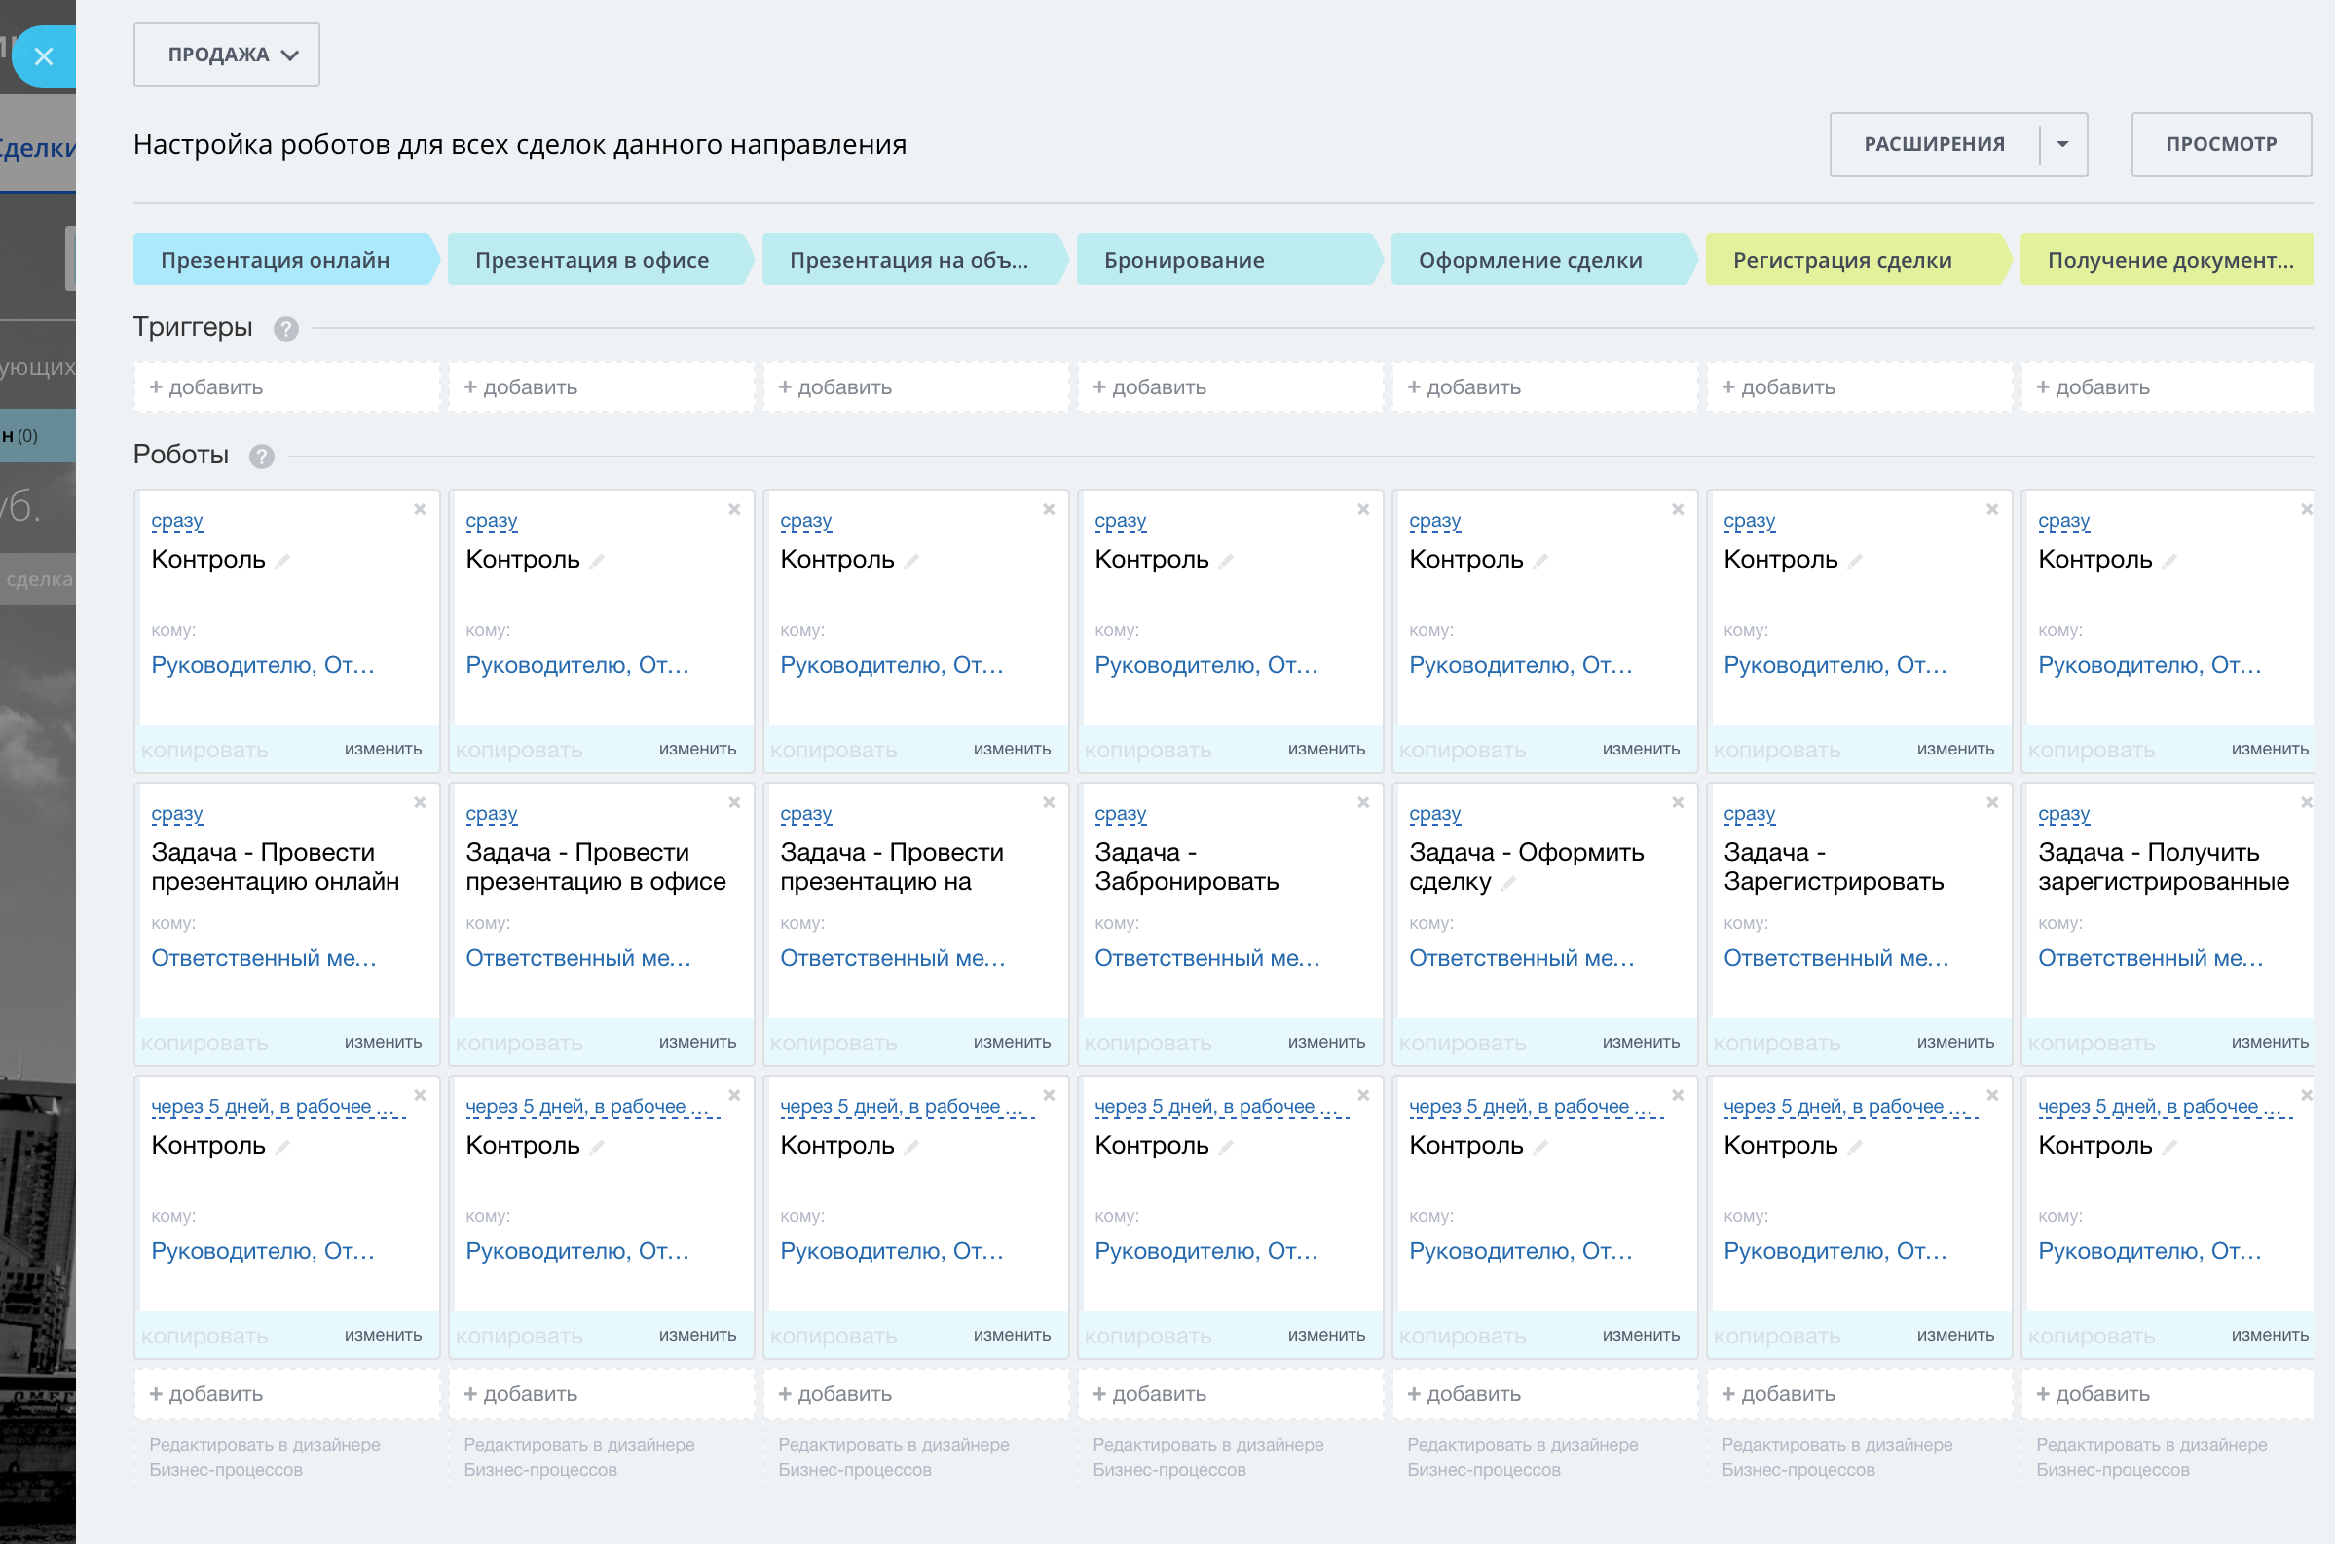Viewport: 2335px width, 1544px height.
Task: Close the robots settings slider panel
Action: tap(44, 57)
